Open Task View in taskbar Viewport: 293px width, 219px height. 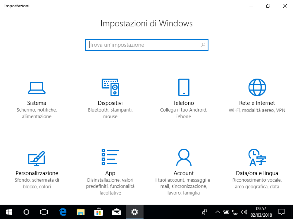pyautogui.click(x=44, y=212)
